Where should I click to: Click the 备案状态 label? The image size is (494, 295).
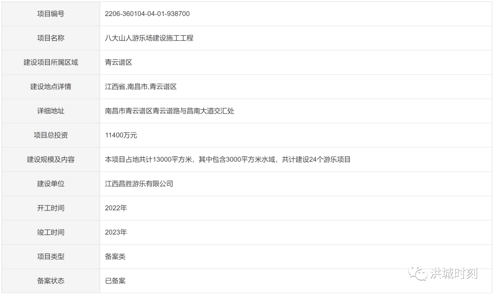[x=51, y=281]
